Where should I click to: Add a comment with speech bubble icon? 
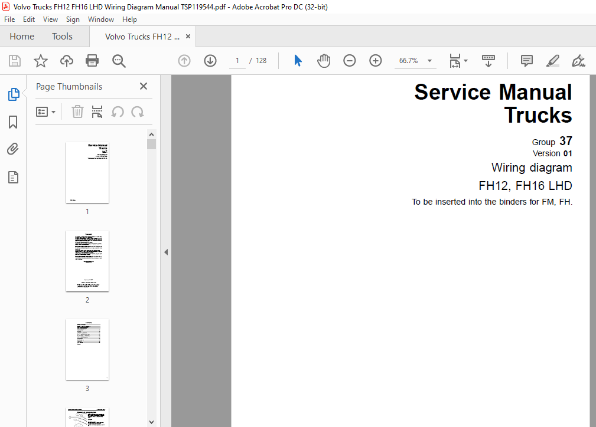click(527, 61)
